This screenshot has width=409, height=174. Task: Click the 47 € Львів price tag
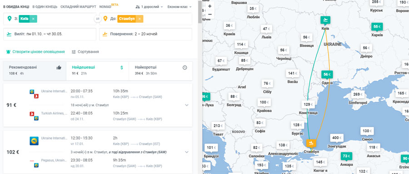pyautogui.click(x=267, y=29)
